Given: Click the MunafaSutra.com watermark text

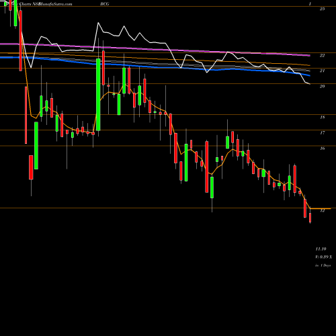Looking at the screenshot, I should (x=55, y=4).
